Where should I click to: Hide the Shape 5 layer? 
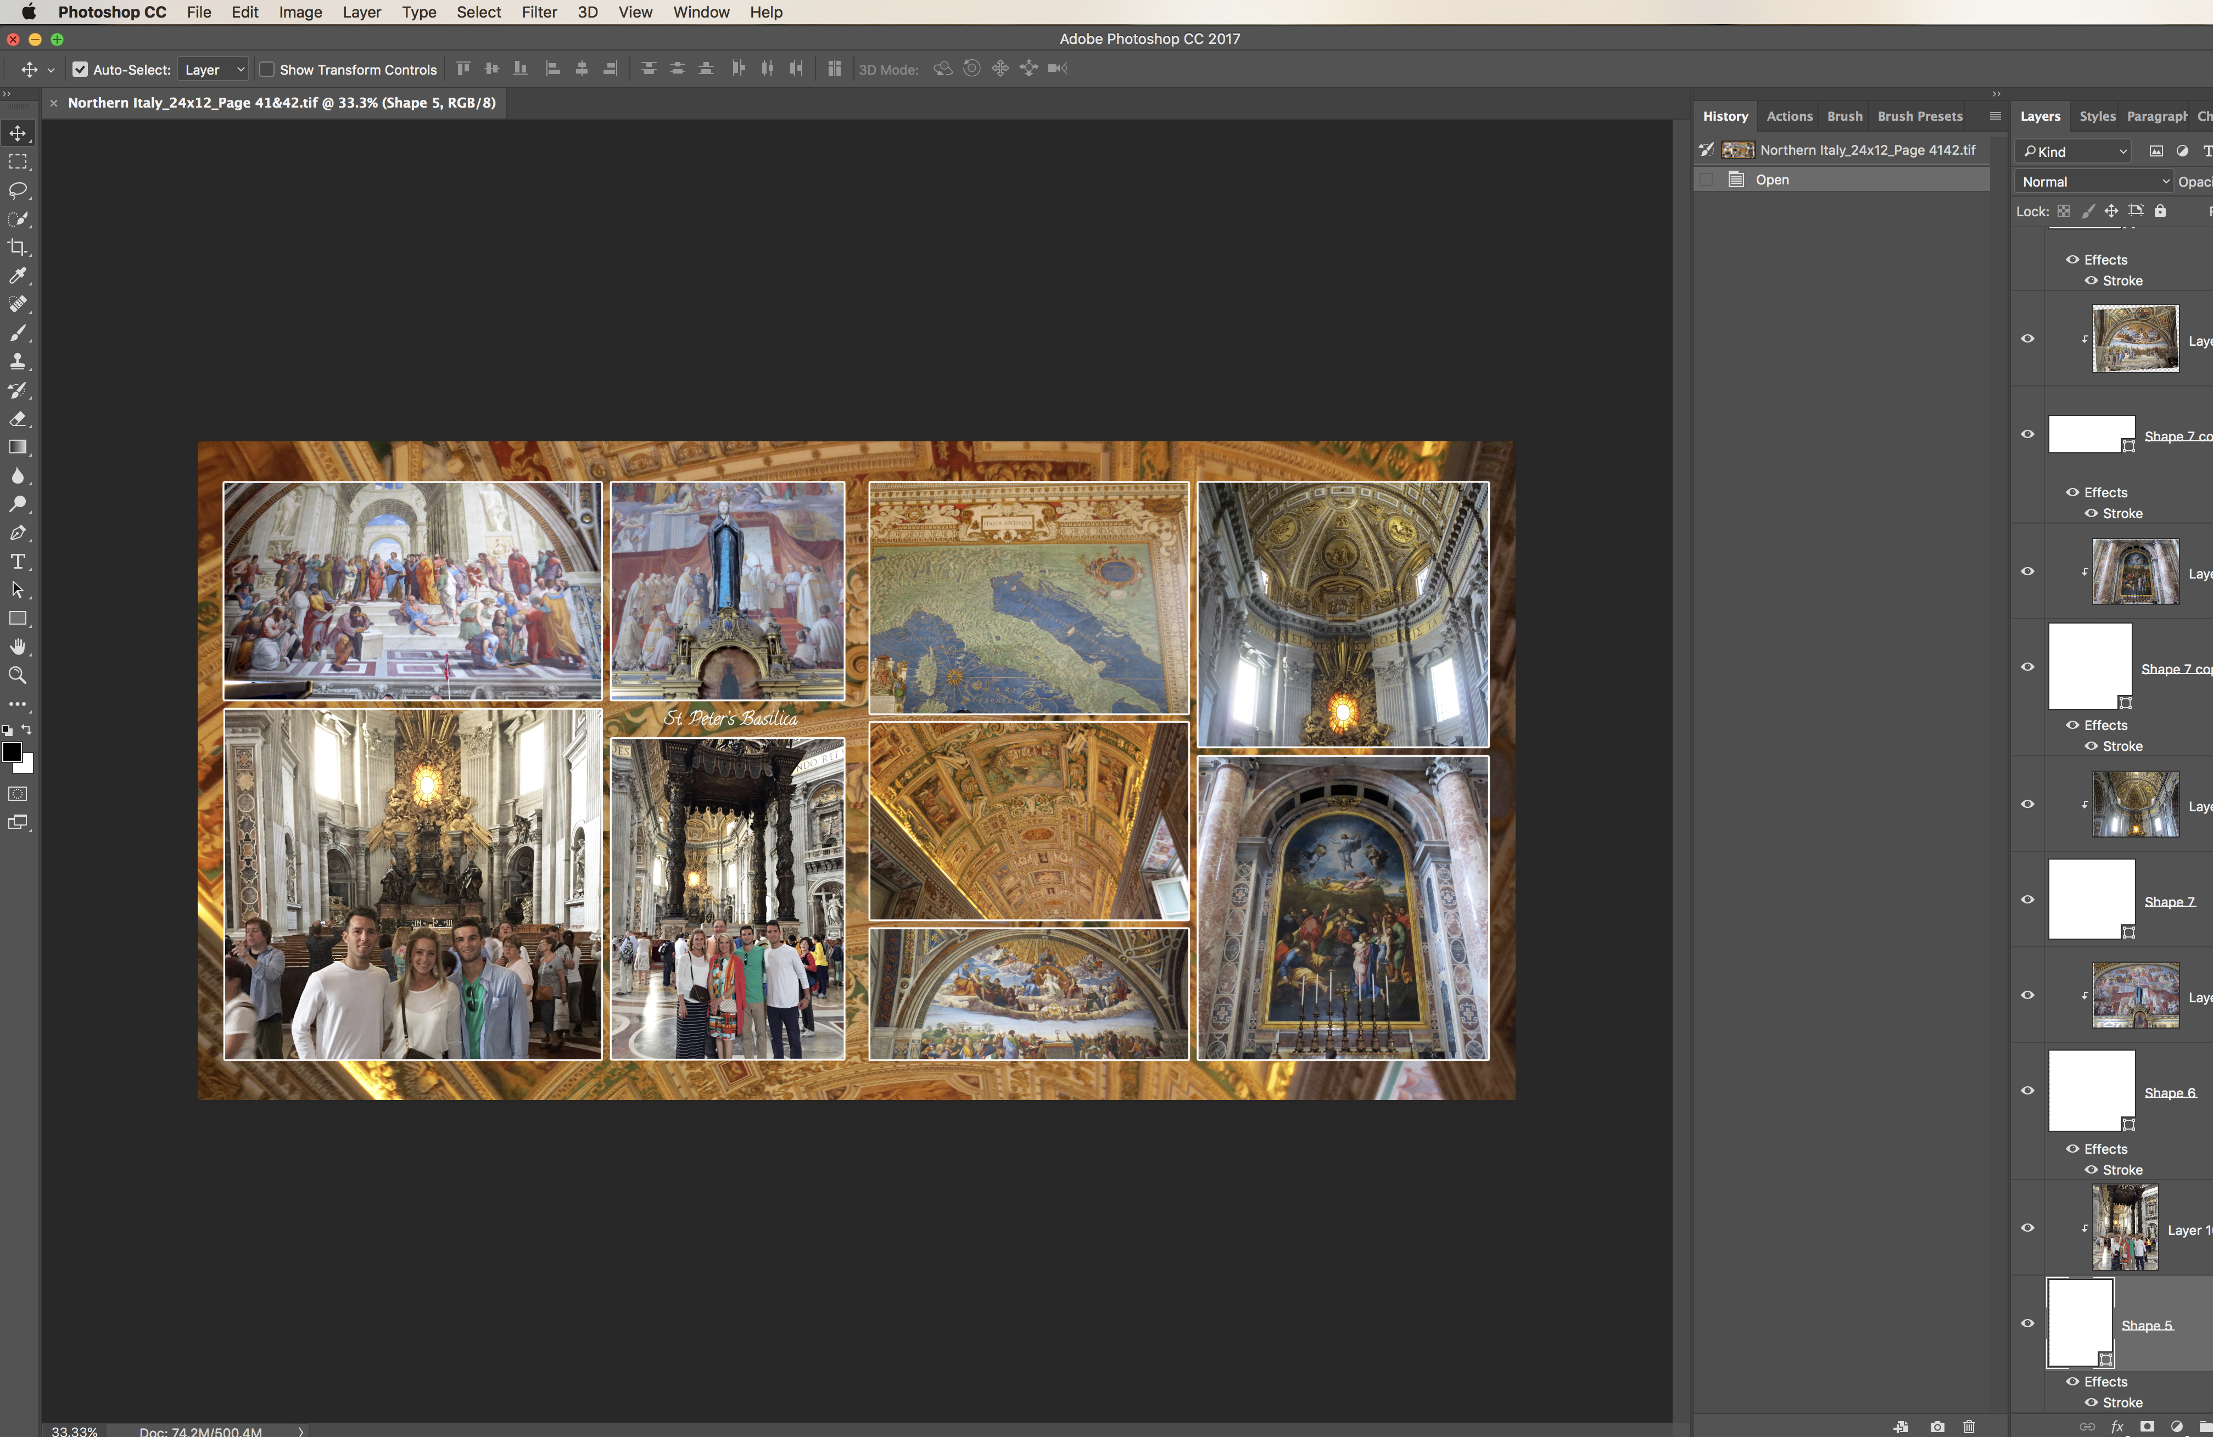point(2028,1323)
